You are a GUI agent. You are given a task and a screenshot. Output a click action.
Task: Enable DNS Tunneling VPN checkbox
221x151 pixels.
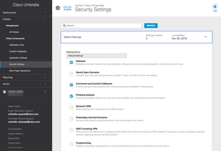[x=71, y=130]
